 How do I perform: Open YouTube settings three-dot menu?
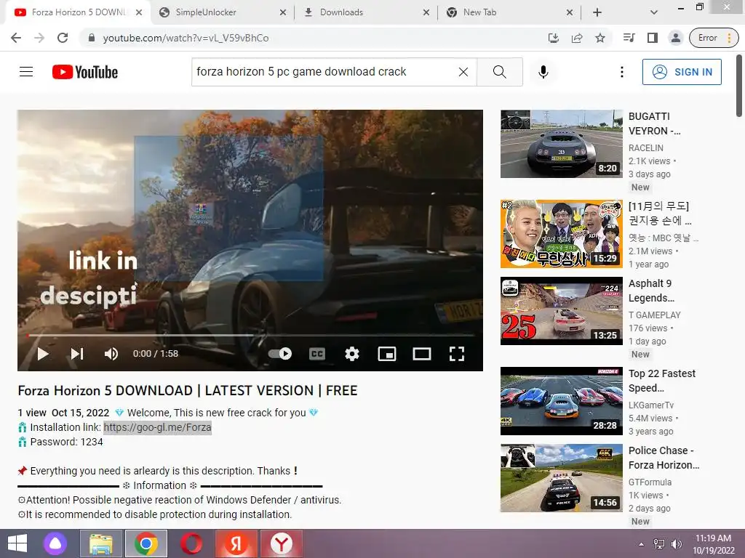pos(621,72)
